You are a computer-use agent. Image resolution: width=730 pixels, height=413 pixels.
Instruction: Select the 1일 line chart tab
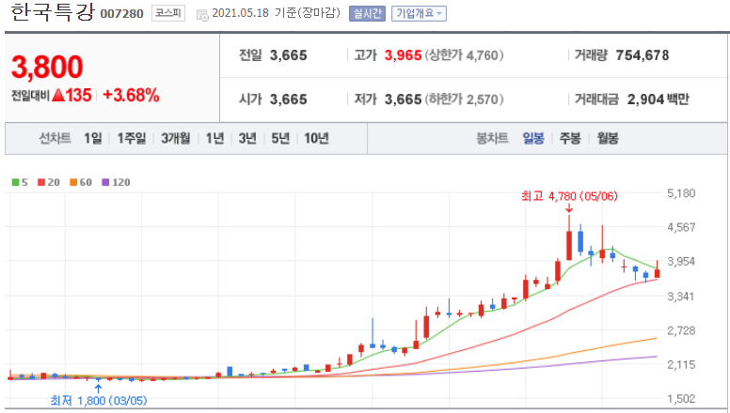[x=92, y=138]
